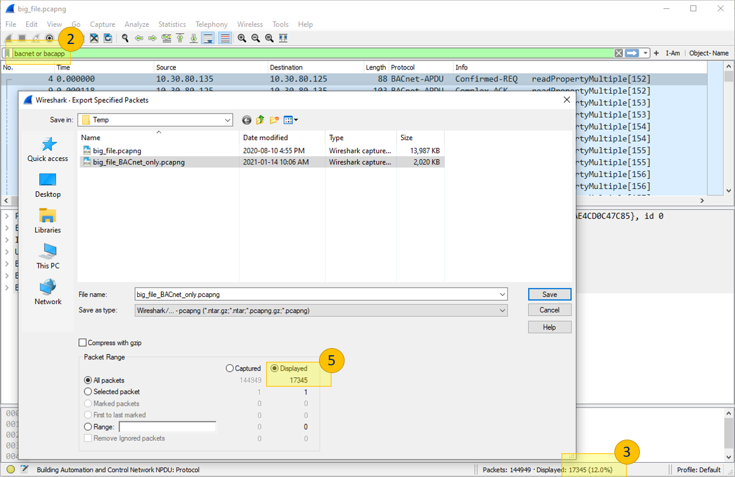Viewport: 735px width, 477px height.
Task: Click the Save button
Action: [549, 294]
